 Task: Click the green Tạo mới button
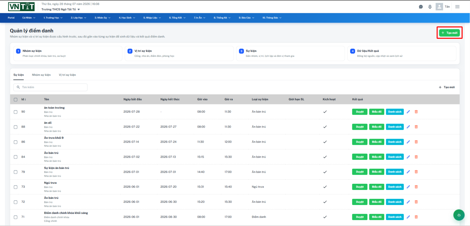click(449, 33)
